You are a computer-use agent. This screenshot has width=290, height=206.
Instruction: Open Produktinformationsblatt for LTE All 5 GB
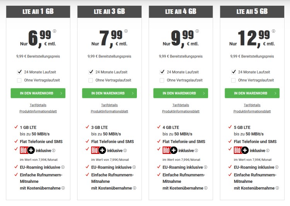click(x=252, y=111)
